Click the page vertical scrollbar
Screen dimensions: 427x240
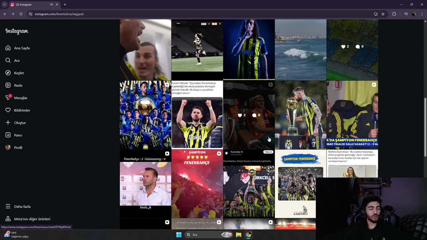pyautogui.click(x=425, y=127)
